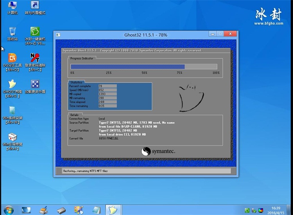
Task: Click the Ghost32 11.5.1 - 78% title
Action: pos(146,35)
